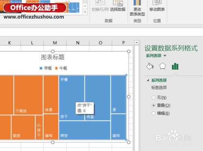Open Fill & Line paint bucket tab

(x=150, y=67)
